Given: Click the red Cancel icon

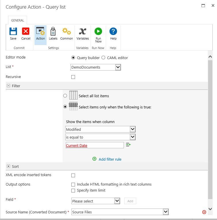Looking at the screenshot, I should tap(26, 32).
